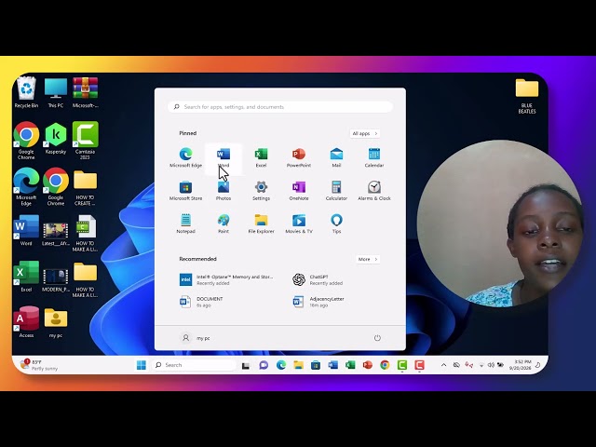The image size is (596, 447).
Task: Select the Latest video file on desktop
Action: click(56, 233)
